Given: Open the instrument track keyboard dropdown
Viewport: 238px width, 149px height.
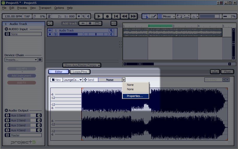Looking at the screenshot, I should pos(97,23).
